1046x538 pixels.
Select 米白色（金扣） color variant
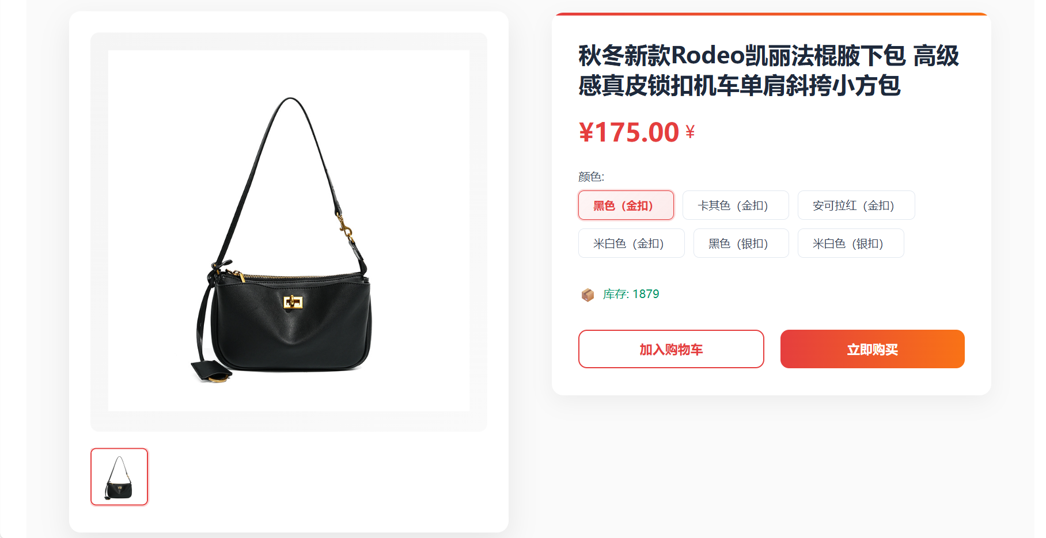pos(631,243)
